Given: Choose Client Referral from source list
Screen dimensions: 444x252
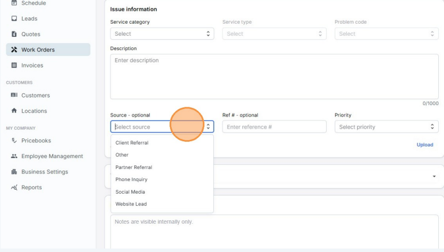Looking at the screenshot, I should click(132, 142).
